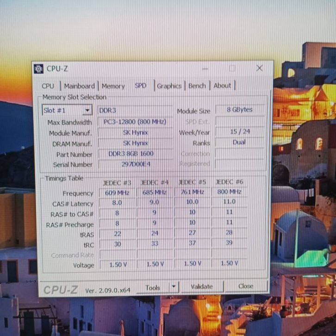Click the JEDEC #6 column header
Viewport: 336px width, 336px height.
coord(229,182)
